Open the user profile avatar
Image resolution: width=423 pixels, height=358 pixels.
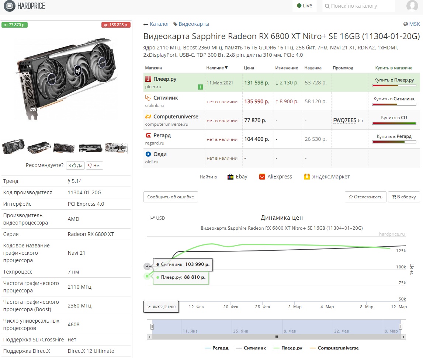point(412,6)
